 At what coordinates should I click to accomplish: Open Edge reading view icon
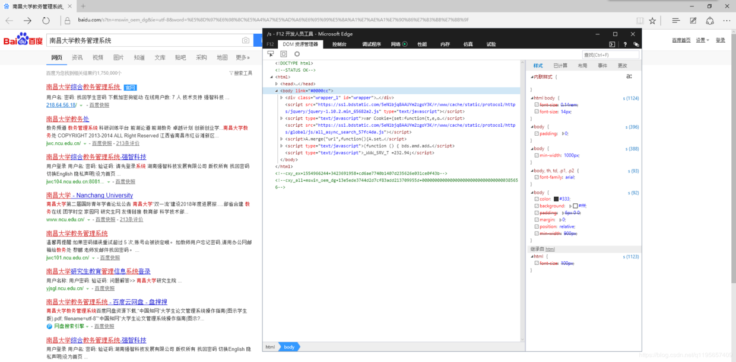pyautogui.click(x=639, y=20)
